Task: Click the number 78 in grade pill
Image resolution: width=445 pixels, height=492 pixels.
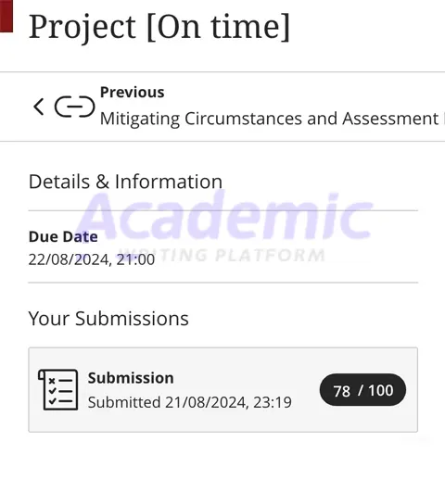Action: pyautogui.click(x=342, y=391)
